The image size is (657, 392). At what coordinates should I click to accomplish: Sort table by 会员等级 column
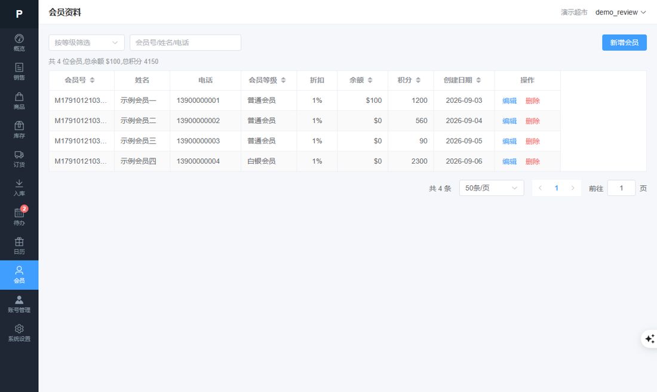[x=283, y=80]
